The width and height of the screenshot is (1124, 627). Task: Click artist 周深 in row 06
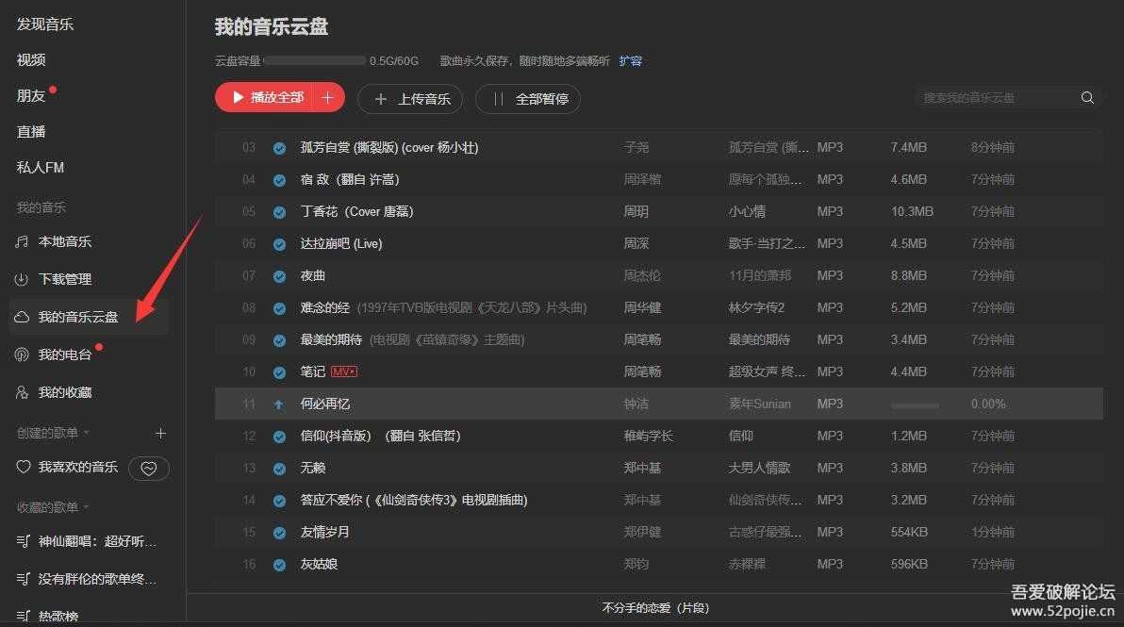(636, 243)
